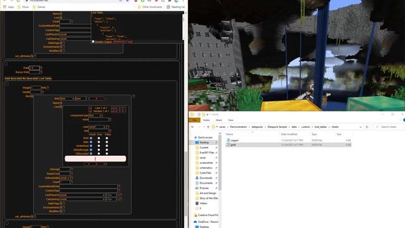This screenshot has width=405, height=228.
Task: Click the gold file icon in Explorer
Action: point(228,145)
